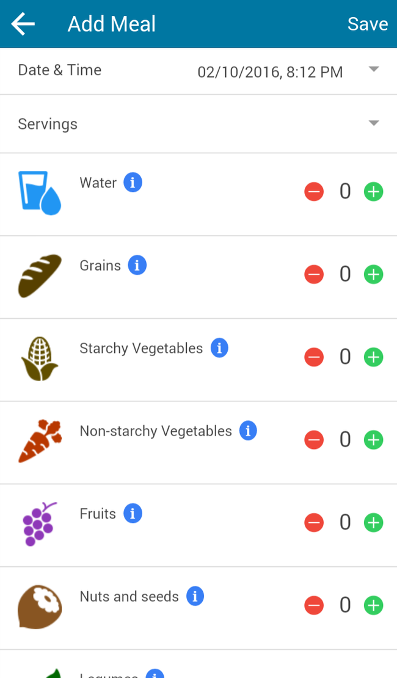Tap the info icon next to Water
Viewport: 397px width, 678px height.
[133, 182]
